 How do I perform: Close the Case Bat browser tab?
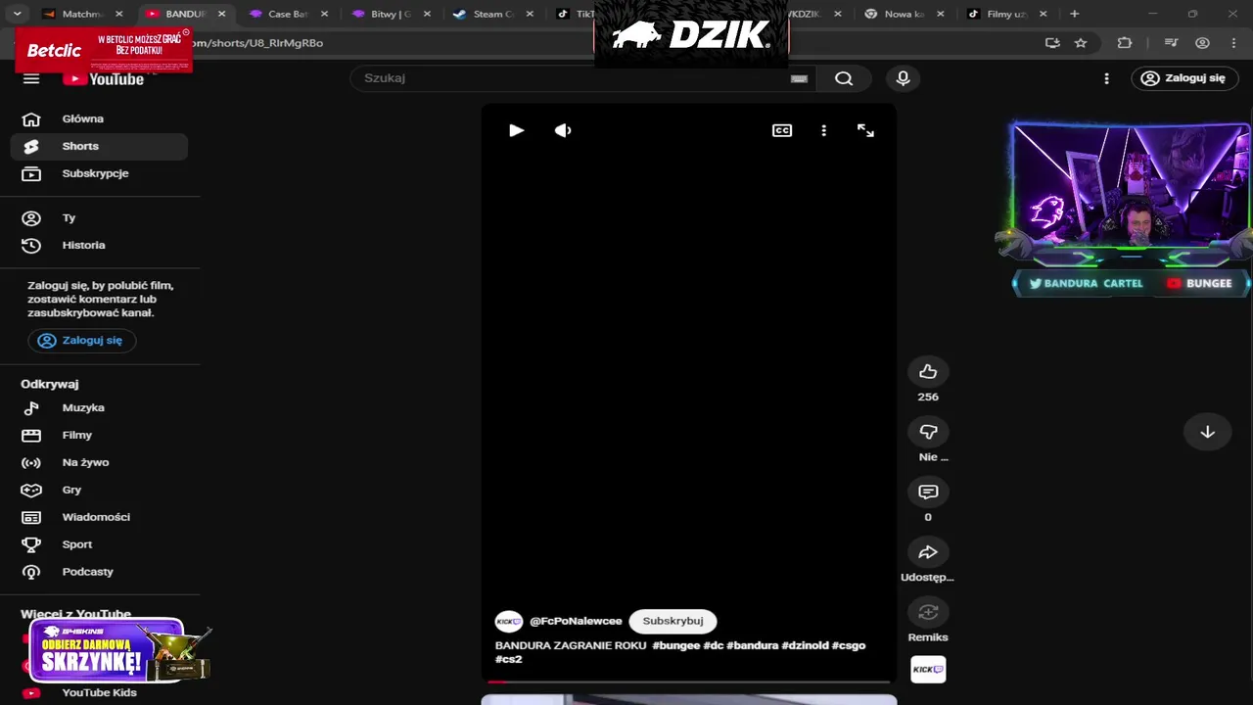pyautogui.click(x=324, y=14)
